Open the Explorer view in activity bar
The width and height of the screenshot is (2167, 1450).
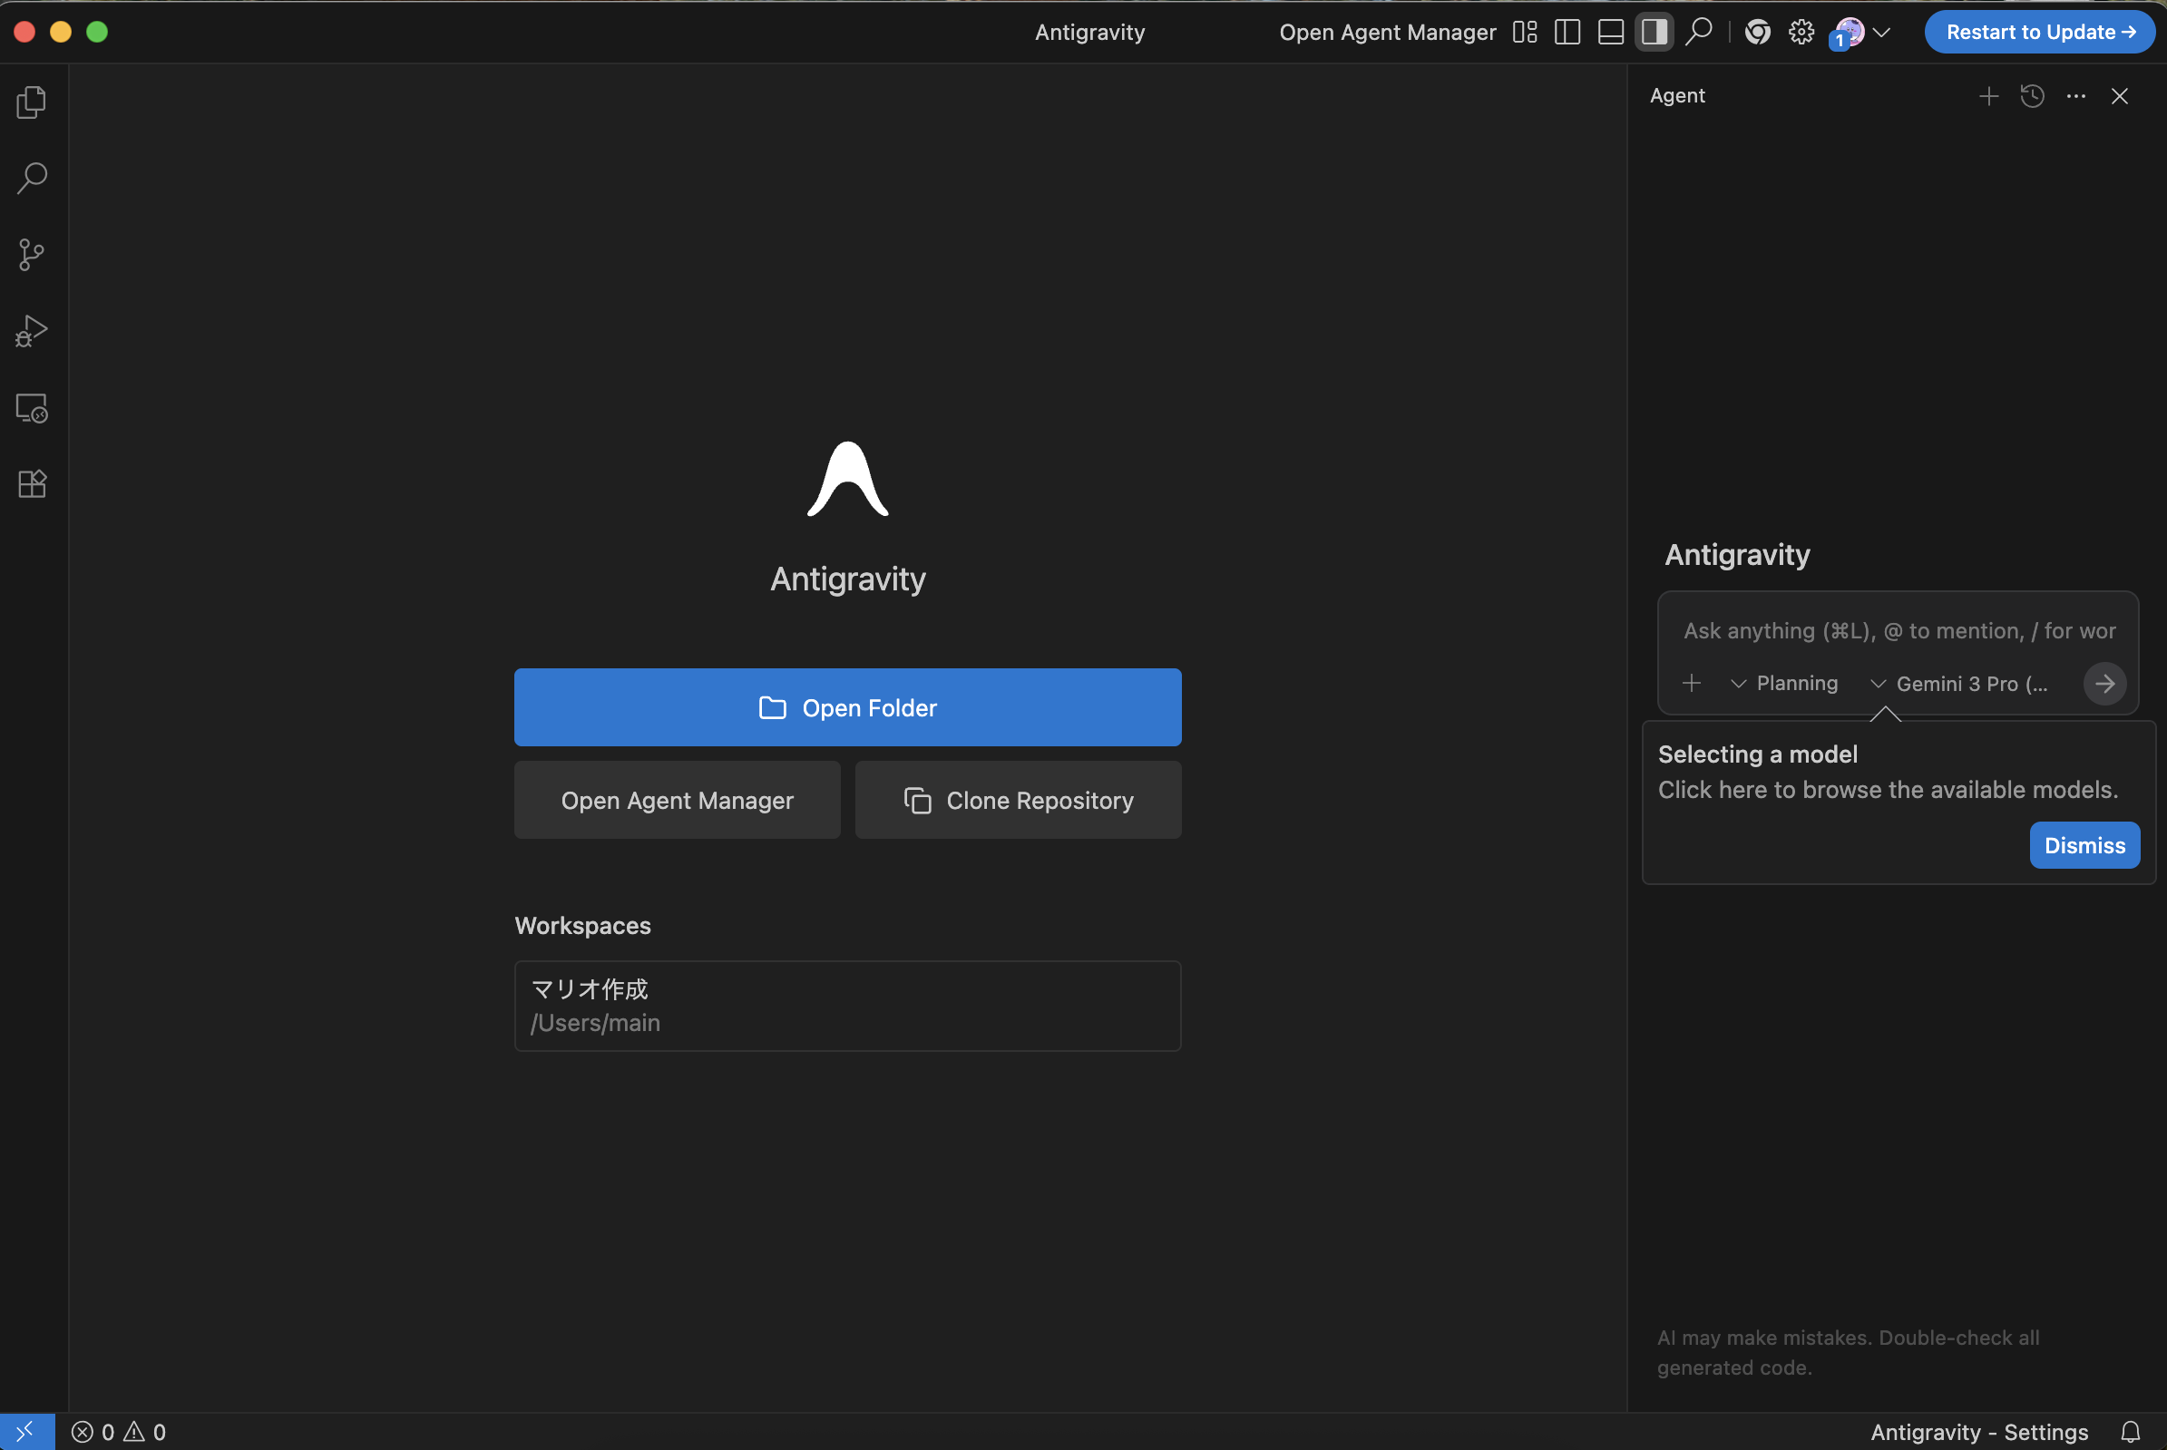pos(32,102)
